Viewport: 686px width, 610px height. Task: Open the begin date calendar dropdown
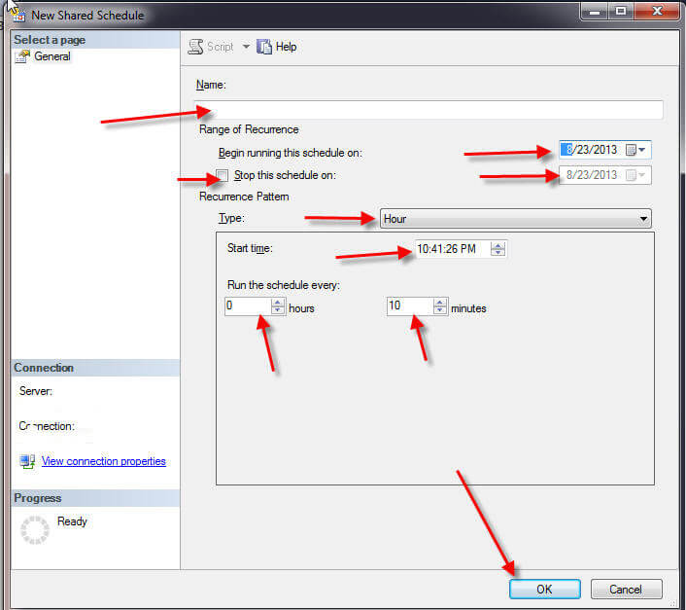point(635,150)
